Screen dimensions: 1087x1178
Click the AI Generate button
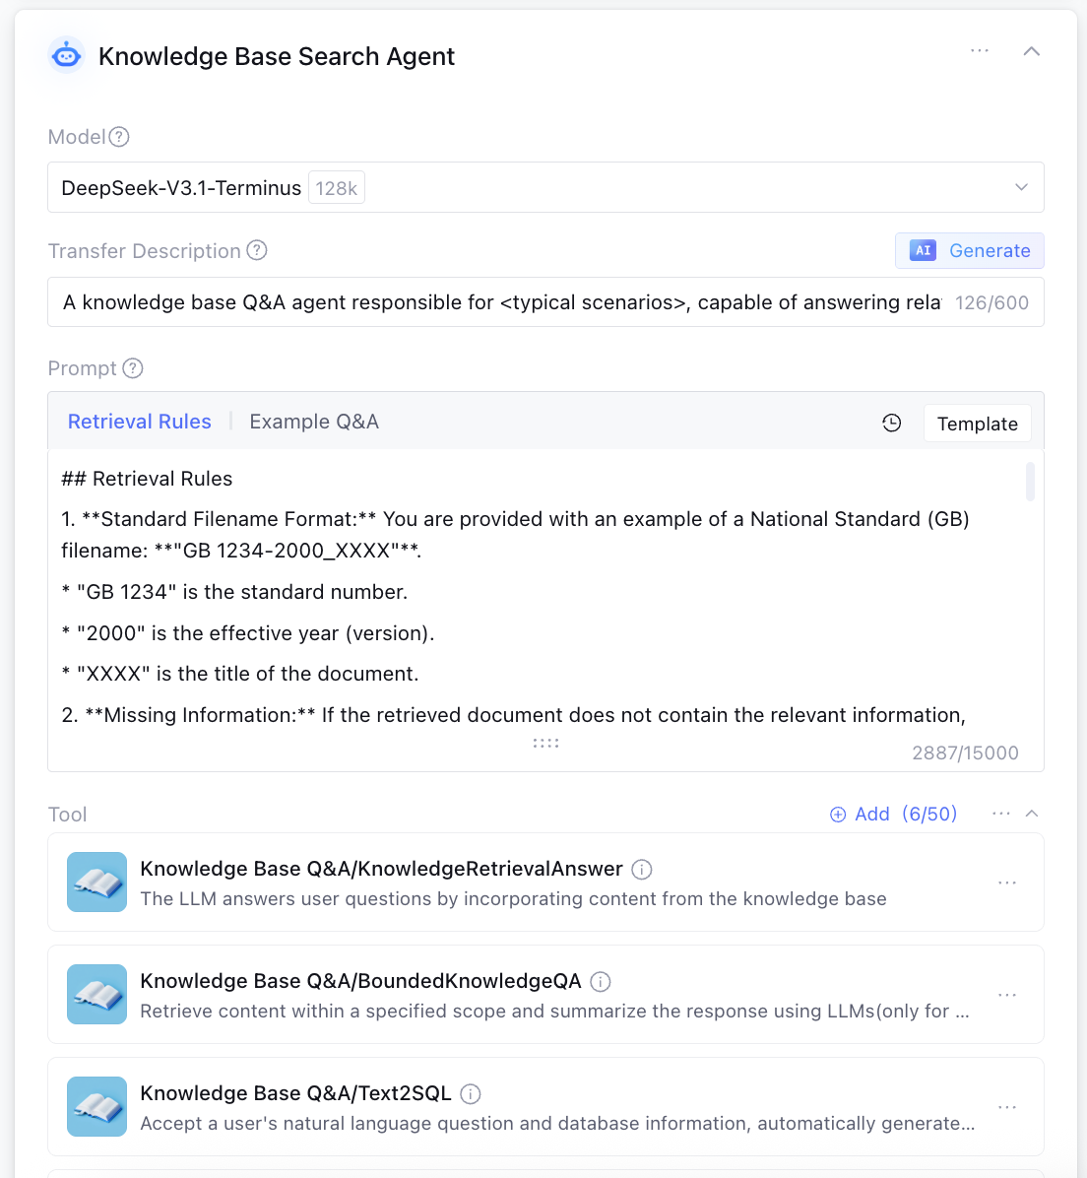pos(969,251)
